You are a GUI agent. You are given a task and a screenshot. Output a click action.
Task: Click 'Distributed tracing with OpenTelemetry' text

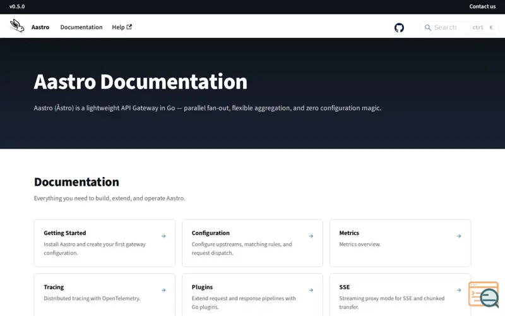92,298
